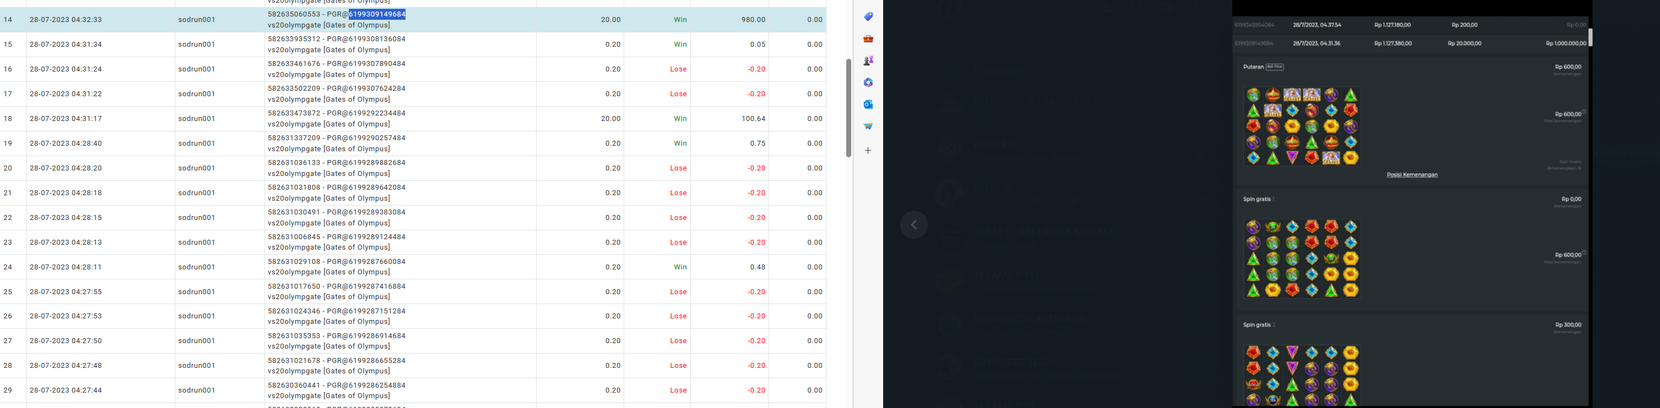This screenshot has height=408, width=1660.
Task: Click the Beli Fitur badge next to Putaran
Action: [1275, 67]
